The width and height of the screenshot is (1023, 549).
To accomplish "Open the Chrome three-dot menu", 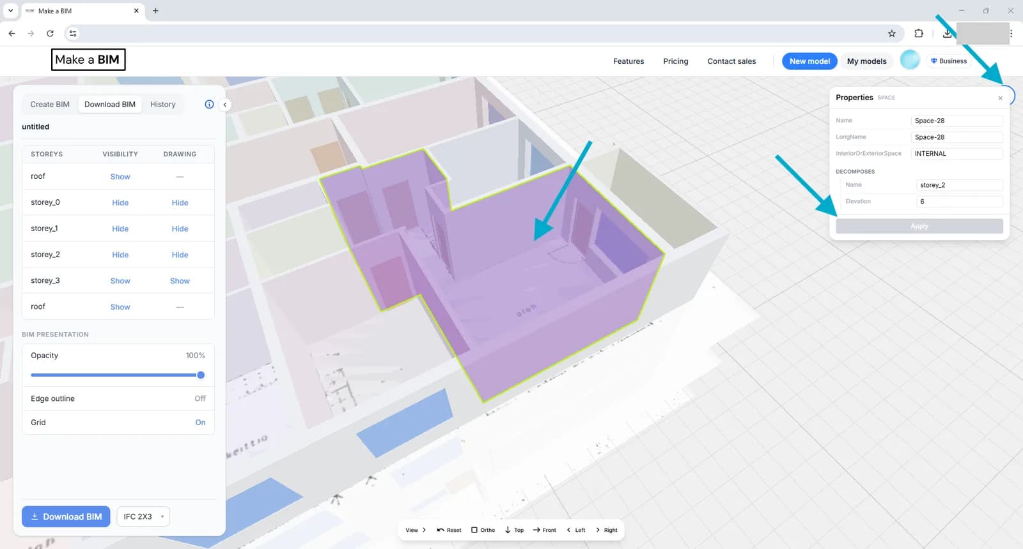I will click(1011, 33).
